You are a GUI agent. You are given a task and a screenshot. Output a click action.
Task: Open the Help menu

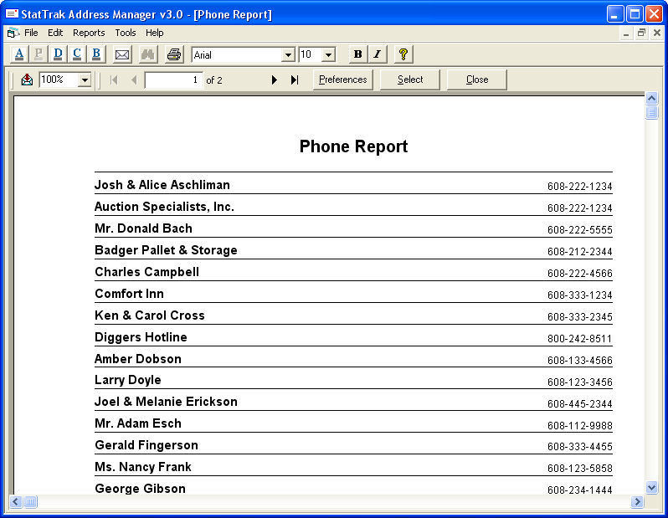pos(155,33)
